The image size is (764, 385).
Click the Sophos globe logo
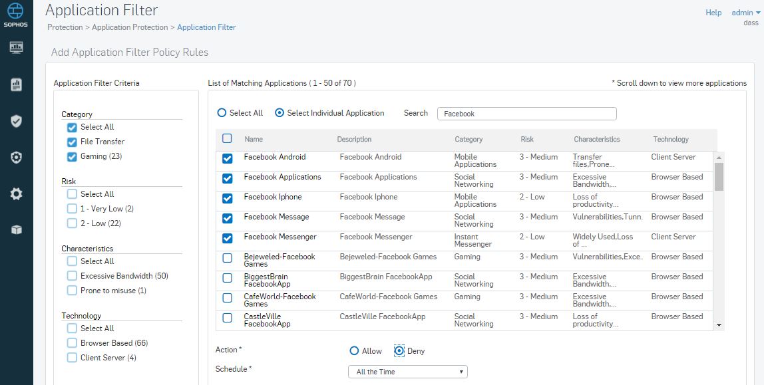pyautogui.click(x=16, y=11)
